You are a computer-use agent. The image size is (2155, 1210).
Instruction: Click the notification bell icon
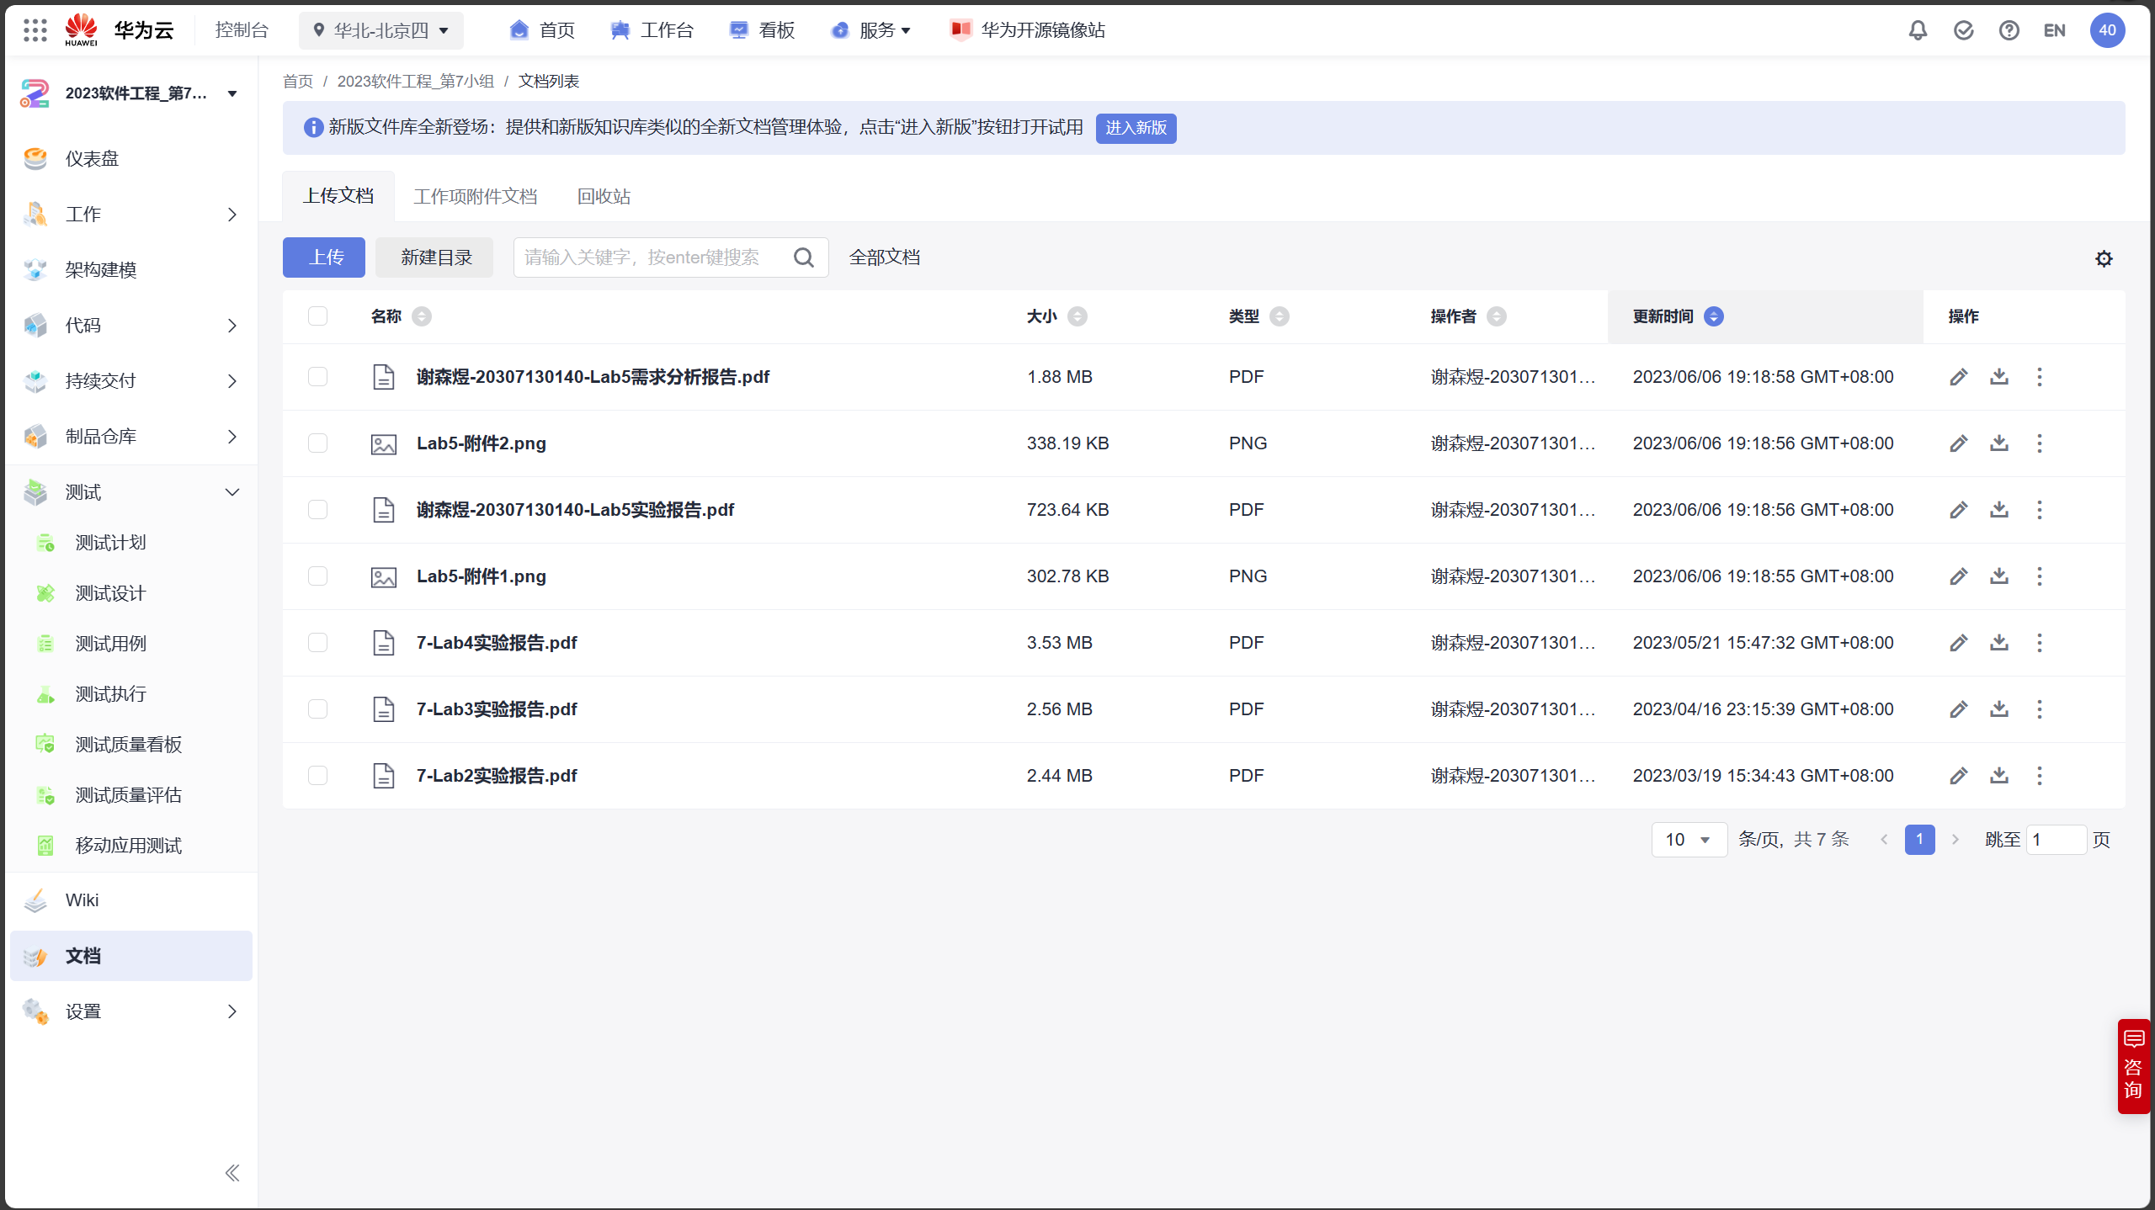click(1918, 30)
